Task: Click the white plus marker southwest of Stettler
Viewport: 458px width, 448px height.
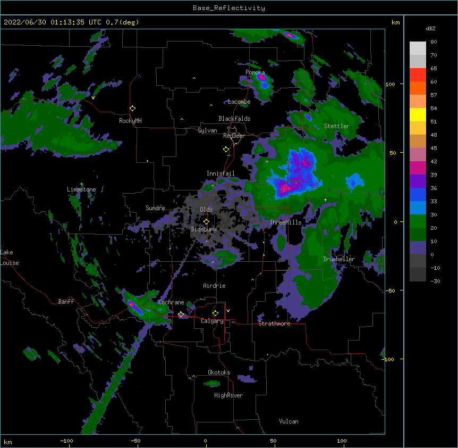Action: pos(325,200)
